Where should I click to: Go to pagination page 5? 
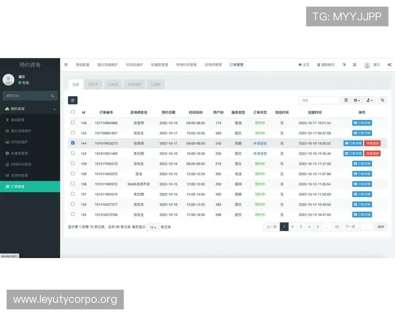click(x=318, y=226)
